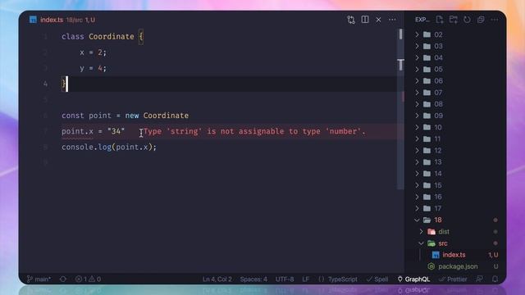
Task: Select folder 11 in Explorer
Action: 456,138
